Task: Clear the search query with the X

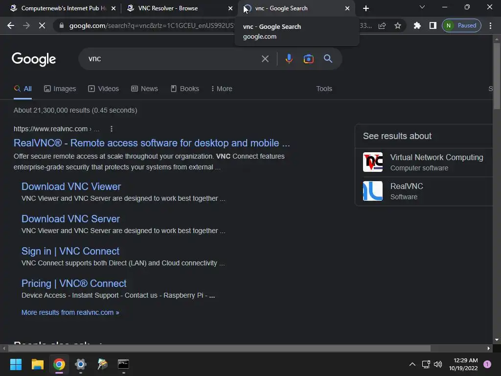Action: click(265, 59)
